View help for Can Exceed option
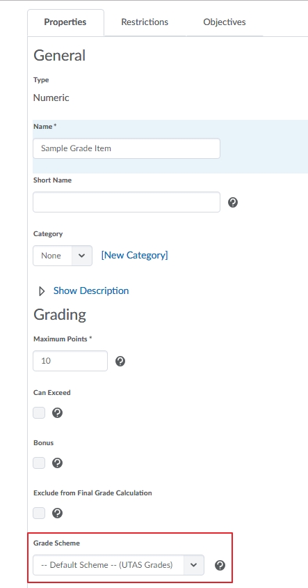The image size is (308, 588). [57, 413]
